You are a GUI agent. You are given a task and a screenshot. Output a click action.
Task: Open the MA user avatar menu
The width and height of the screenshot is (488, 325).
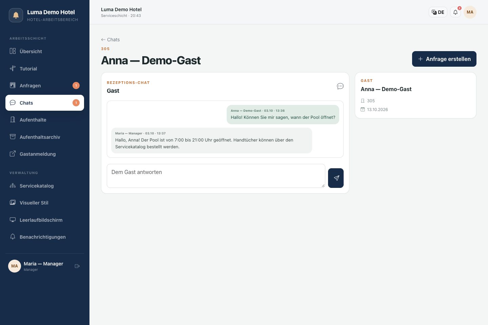click(470, 12)
